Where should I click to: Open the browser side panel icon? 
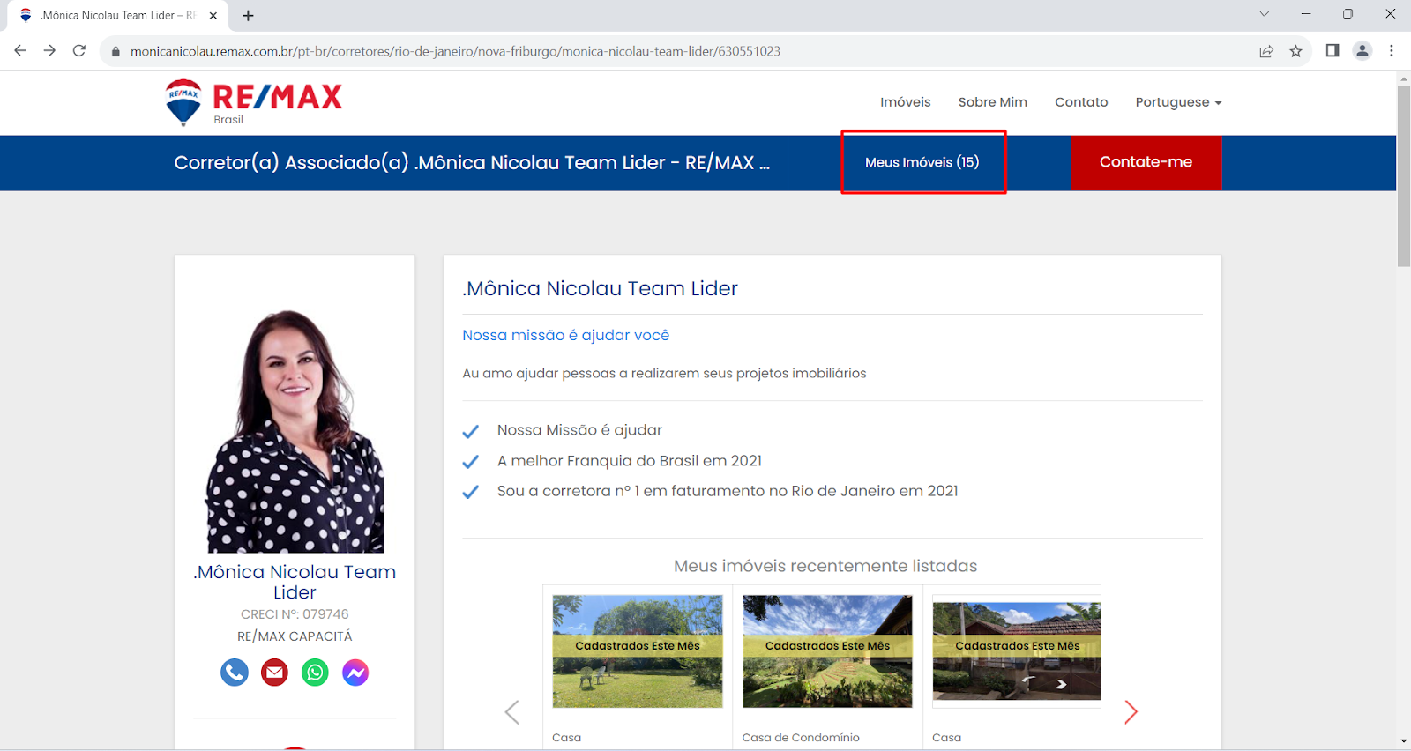[x=1333, y=51]
